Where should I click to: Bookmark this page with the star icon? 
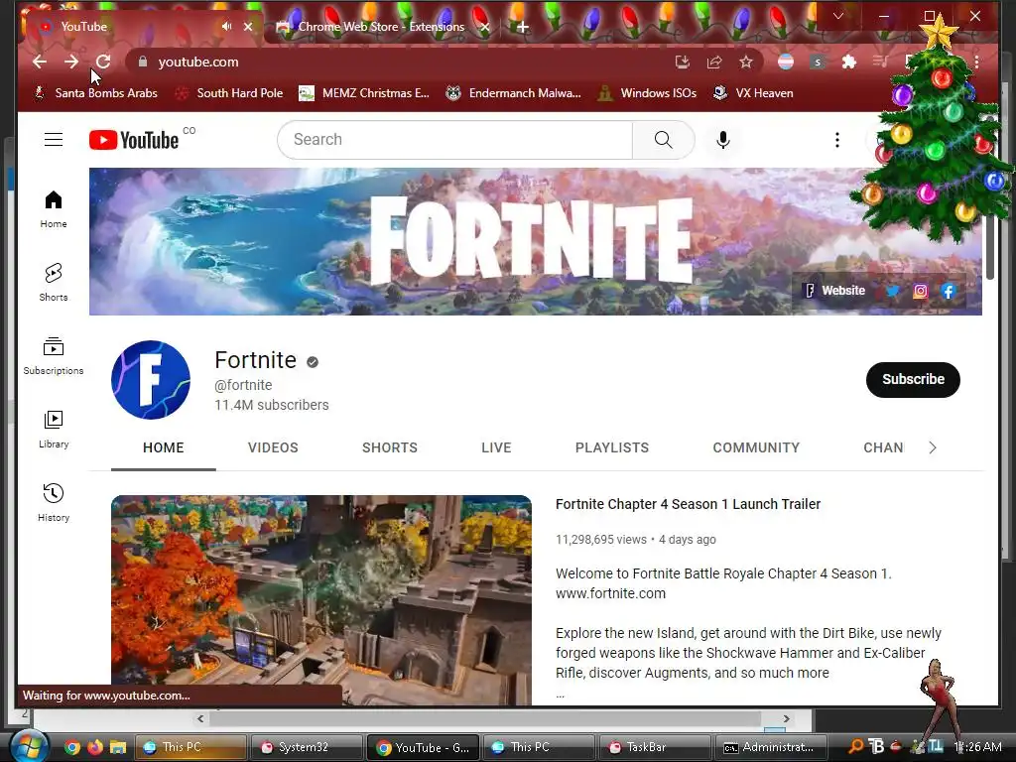[746, 62]
